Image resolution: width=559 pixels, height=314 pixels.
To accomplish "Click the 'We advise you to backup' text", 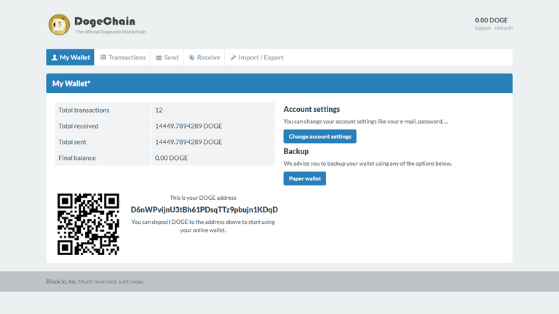I will click(368, 164).
